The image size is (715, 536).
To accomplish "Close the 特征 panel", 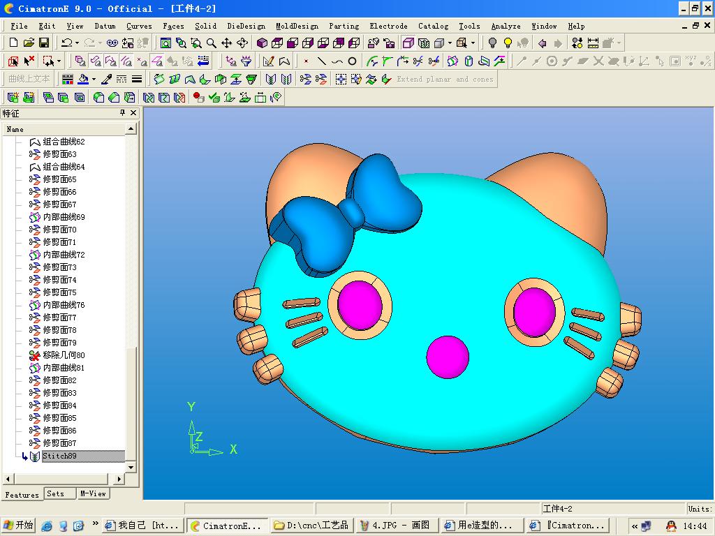I will tap(133, 112).
